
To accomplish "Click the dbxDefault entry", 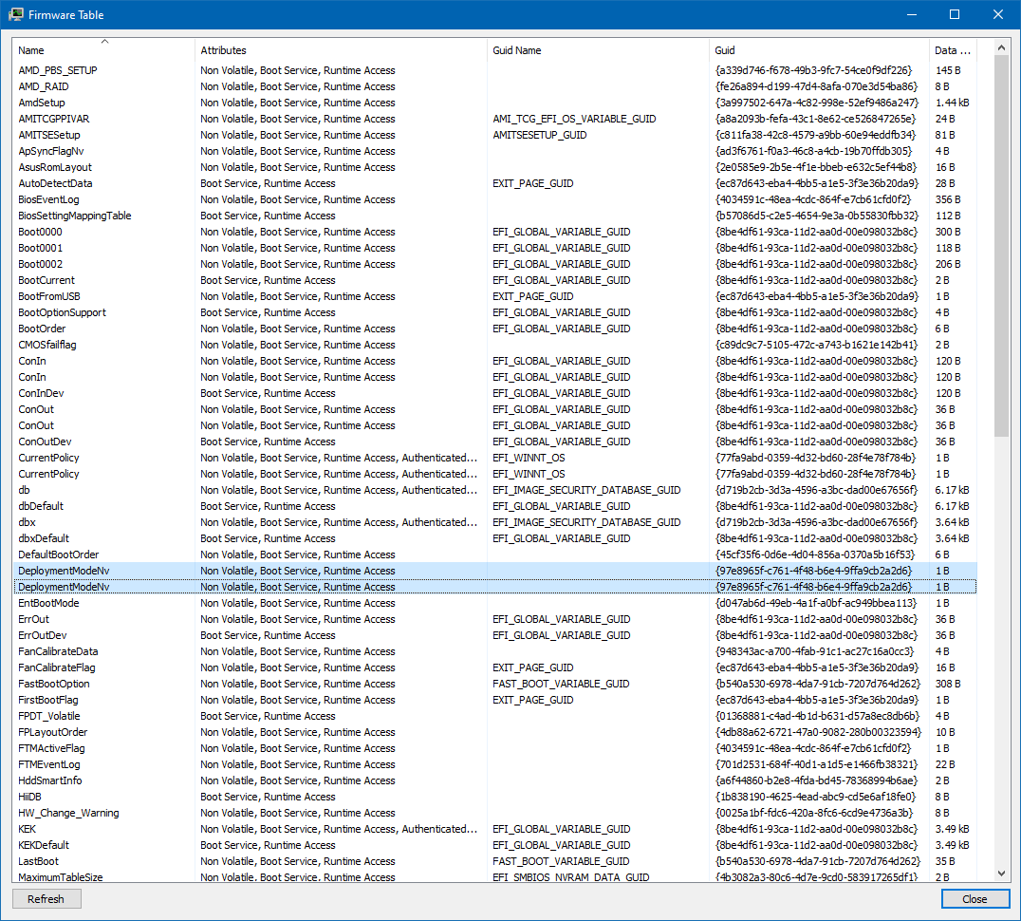I will [x=495, y=538].
